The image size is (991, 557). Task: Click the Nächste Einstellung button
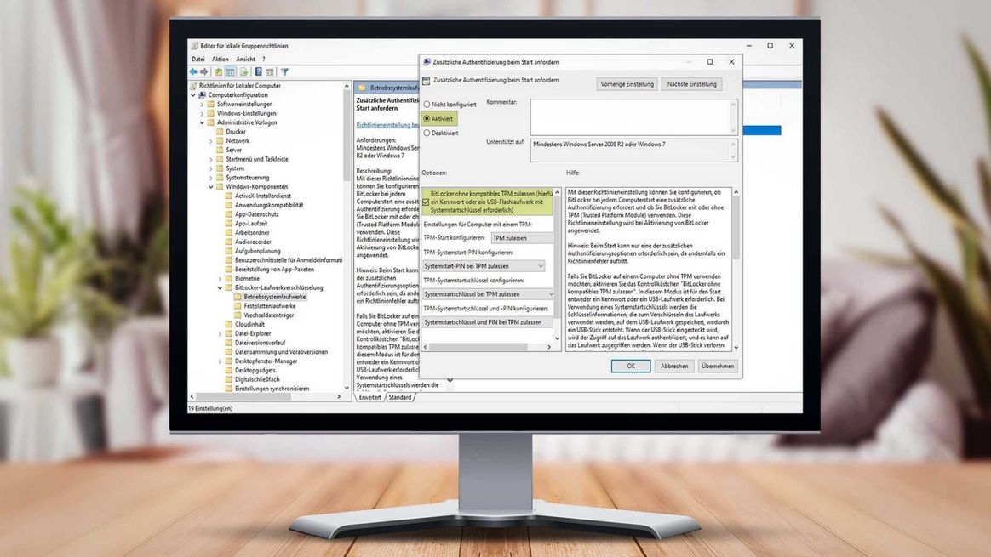690,84
